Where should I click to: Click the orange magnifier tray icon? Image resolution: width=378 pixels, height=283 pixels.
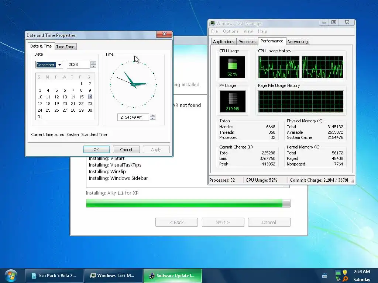(x=345, y=279)
